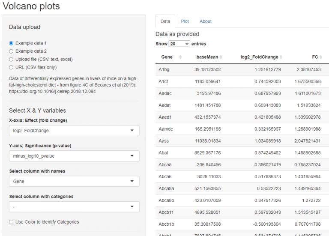Screen dimensions: 329x236
Task: Open the About tab
Action: [205, 21]
